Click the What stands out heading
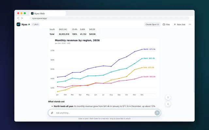 [56, 102]
